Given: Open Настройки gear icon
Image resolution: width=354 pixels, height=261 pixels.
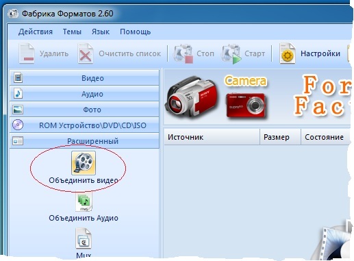Looking at the screenshot, I should (x=288, y=53).
